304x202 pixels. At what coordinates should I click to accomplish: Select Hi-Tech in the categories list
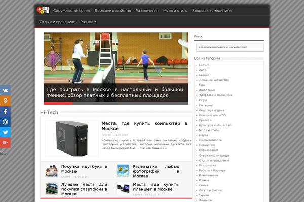(204, 65)
